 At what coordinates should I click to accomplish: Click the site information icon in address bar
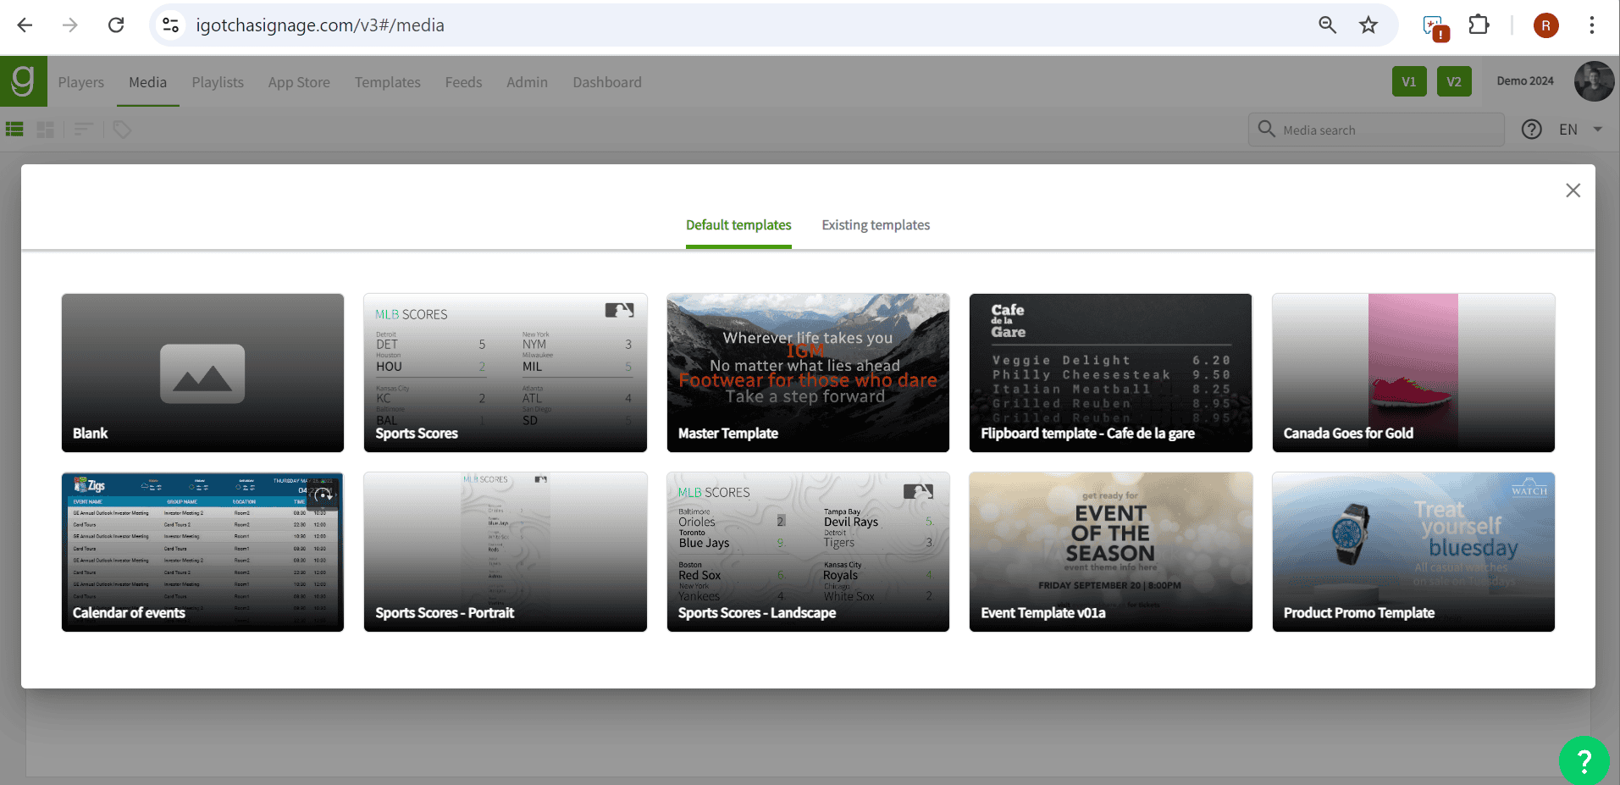click(171, 25)
